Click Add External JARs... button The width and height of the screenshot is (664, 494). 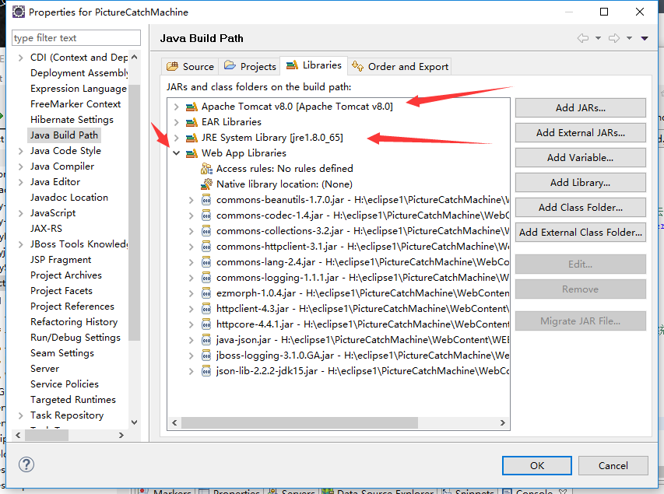[x=580, y=133]
